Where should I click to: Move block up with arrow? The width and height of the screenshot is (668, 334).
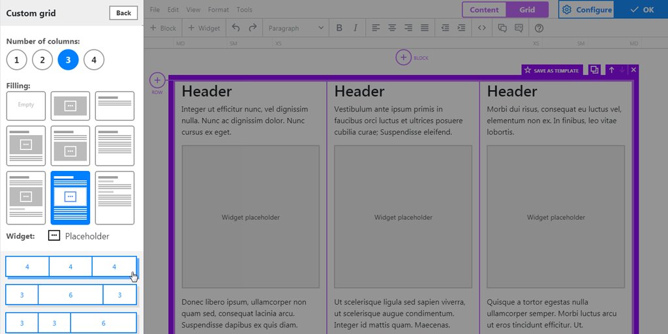[x=611, y=70]
